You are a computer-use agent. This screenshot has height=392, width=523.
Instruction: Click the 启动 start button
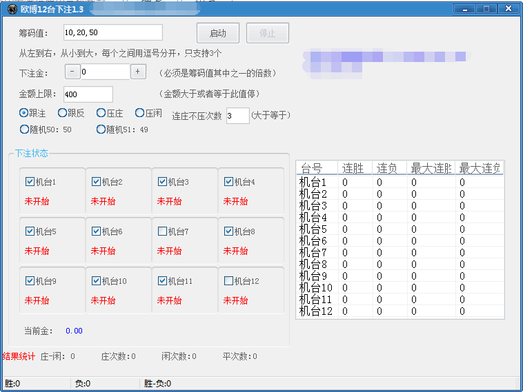coord(218,33)
